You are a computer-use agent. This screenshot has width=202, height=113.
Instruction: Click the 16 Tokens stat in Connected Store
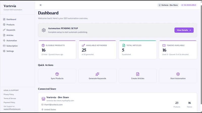click(x=190, y=104)
